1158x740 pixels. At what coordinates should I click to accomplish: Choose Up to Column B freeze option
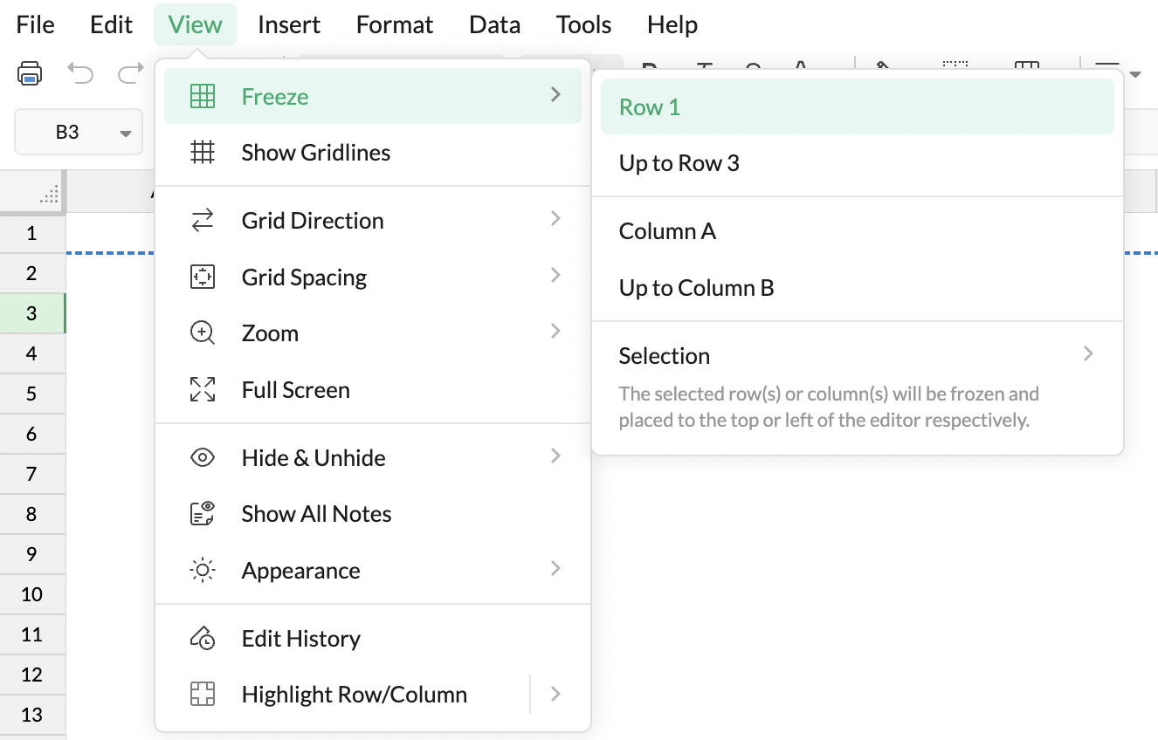[858, 288]
